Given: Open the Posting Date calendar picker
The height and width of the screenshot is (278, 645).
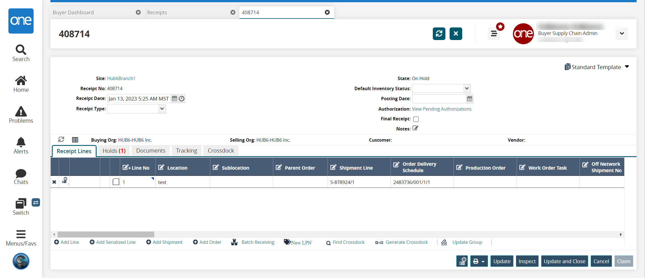Looking at the screenshot, I should pyautogui.click(x=469, y=99).
